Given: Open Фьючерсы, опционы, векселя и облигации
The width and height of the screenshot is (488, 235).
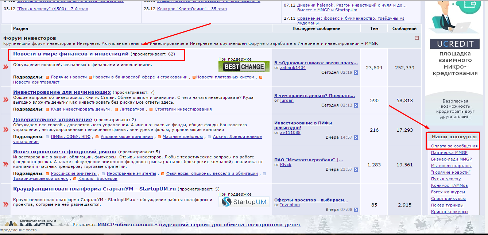Looking at the screenshot, I should 212,174.
